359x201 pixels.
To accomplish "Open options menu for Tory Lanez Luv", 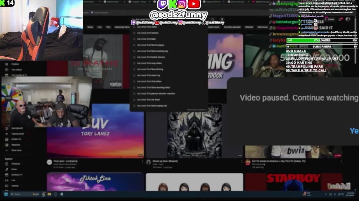I will click(x=142, y=162).
